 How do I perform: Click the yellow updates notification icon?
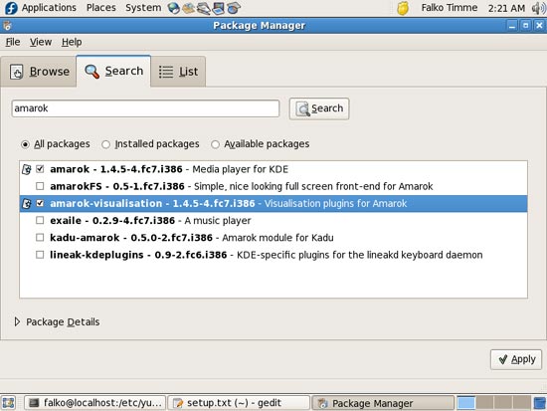tap(403, 8)
